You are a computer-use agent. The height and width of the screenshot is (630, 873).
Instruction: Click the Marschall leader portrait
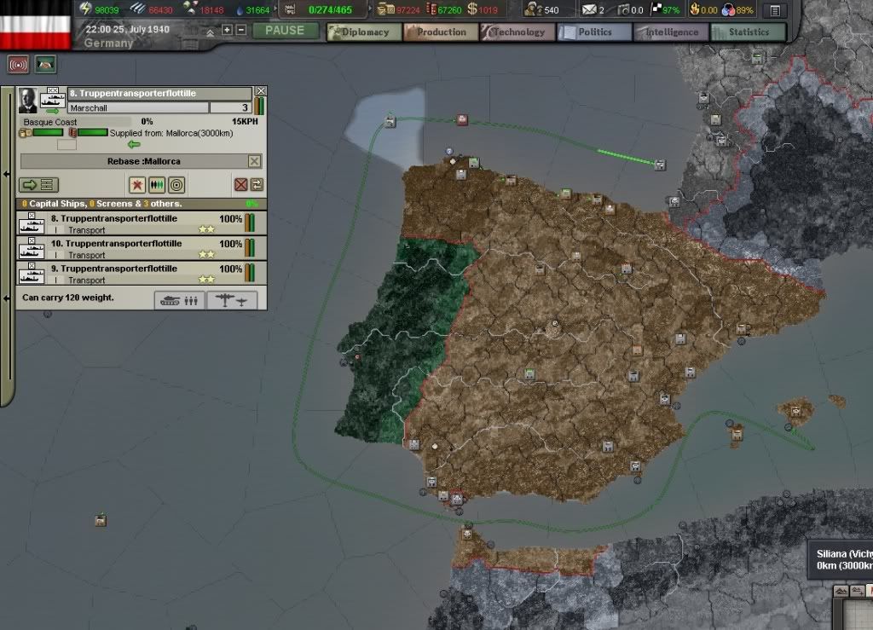27,101
